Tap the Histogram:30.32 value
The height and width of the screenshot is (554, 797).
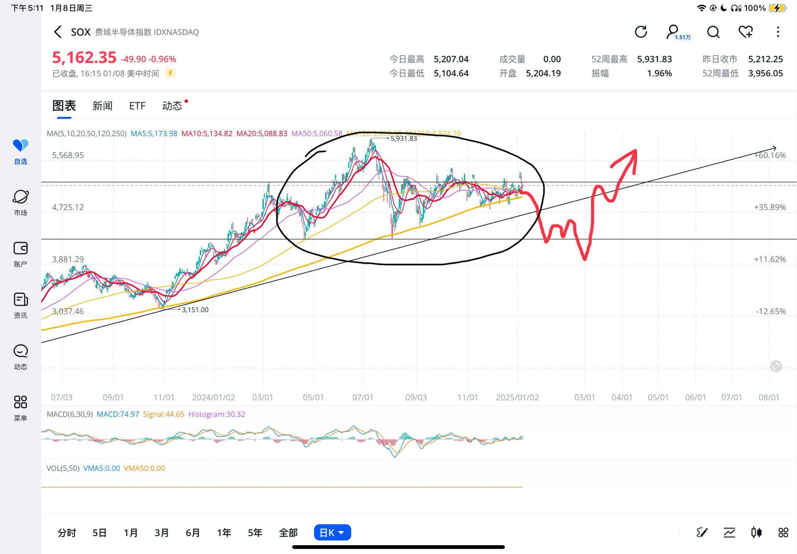[x=216, y=414]
